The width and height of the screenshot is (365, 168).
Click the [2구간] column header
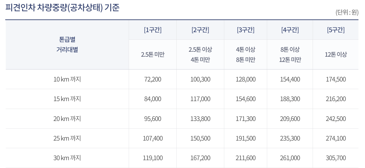click(200, 30)
